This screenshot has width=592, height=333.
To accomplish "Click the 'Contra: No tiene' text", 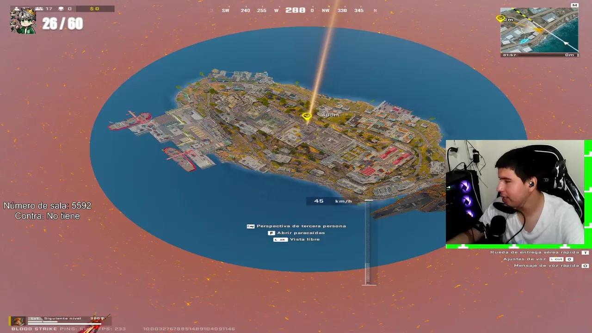I will click(47, 216).
